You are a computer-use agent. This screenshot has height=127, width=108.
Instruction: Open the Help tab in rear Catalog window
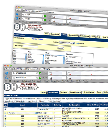pyautogui.click(x=99, y=37)
